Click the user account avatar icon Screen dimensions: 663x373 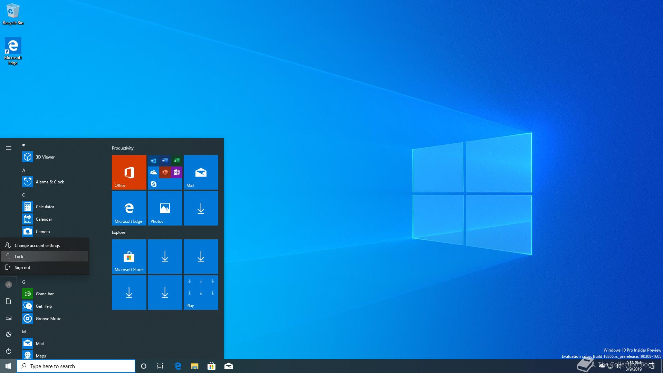click(9, 285)
